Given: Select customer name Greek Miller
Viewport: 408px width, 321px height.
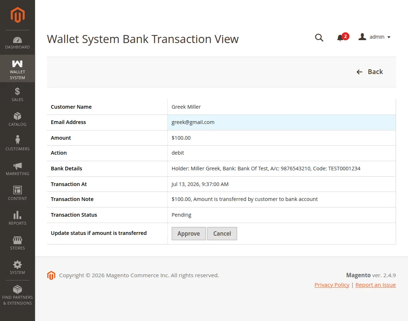Looking at the screenshot, I should coord(186,107).
